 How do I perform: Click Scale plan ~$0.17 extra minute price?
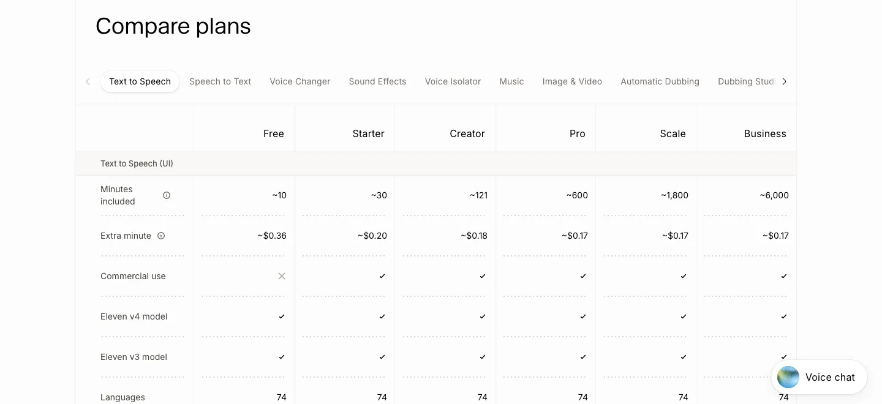675,236
